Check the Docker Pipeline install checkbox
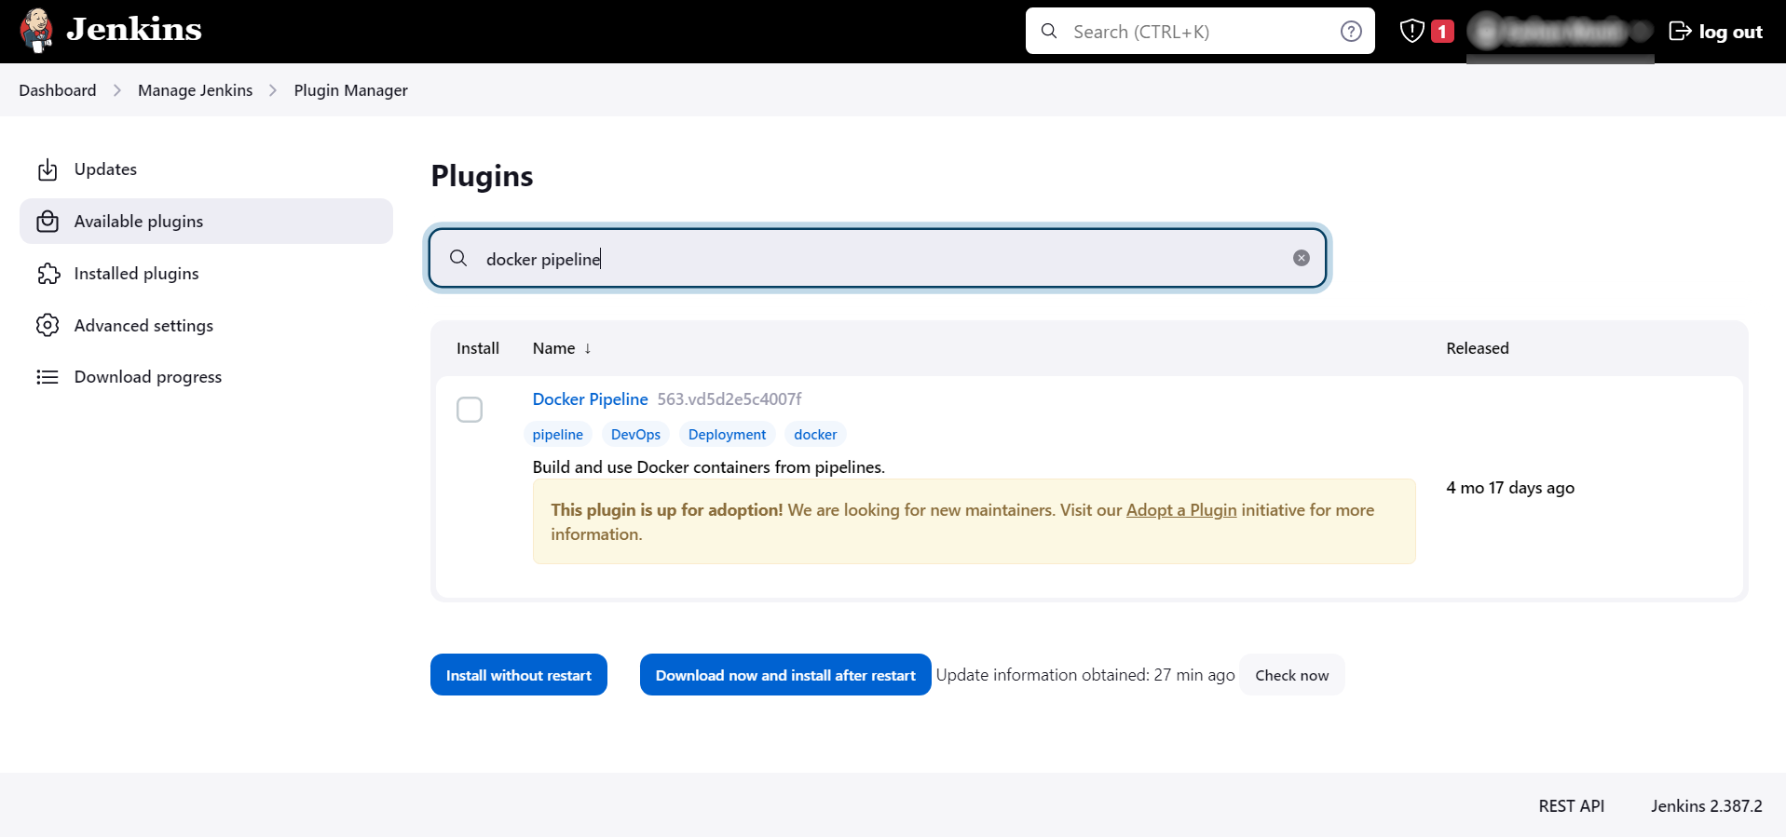 (470, 410)
